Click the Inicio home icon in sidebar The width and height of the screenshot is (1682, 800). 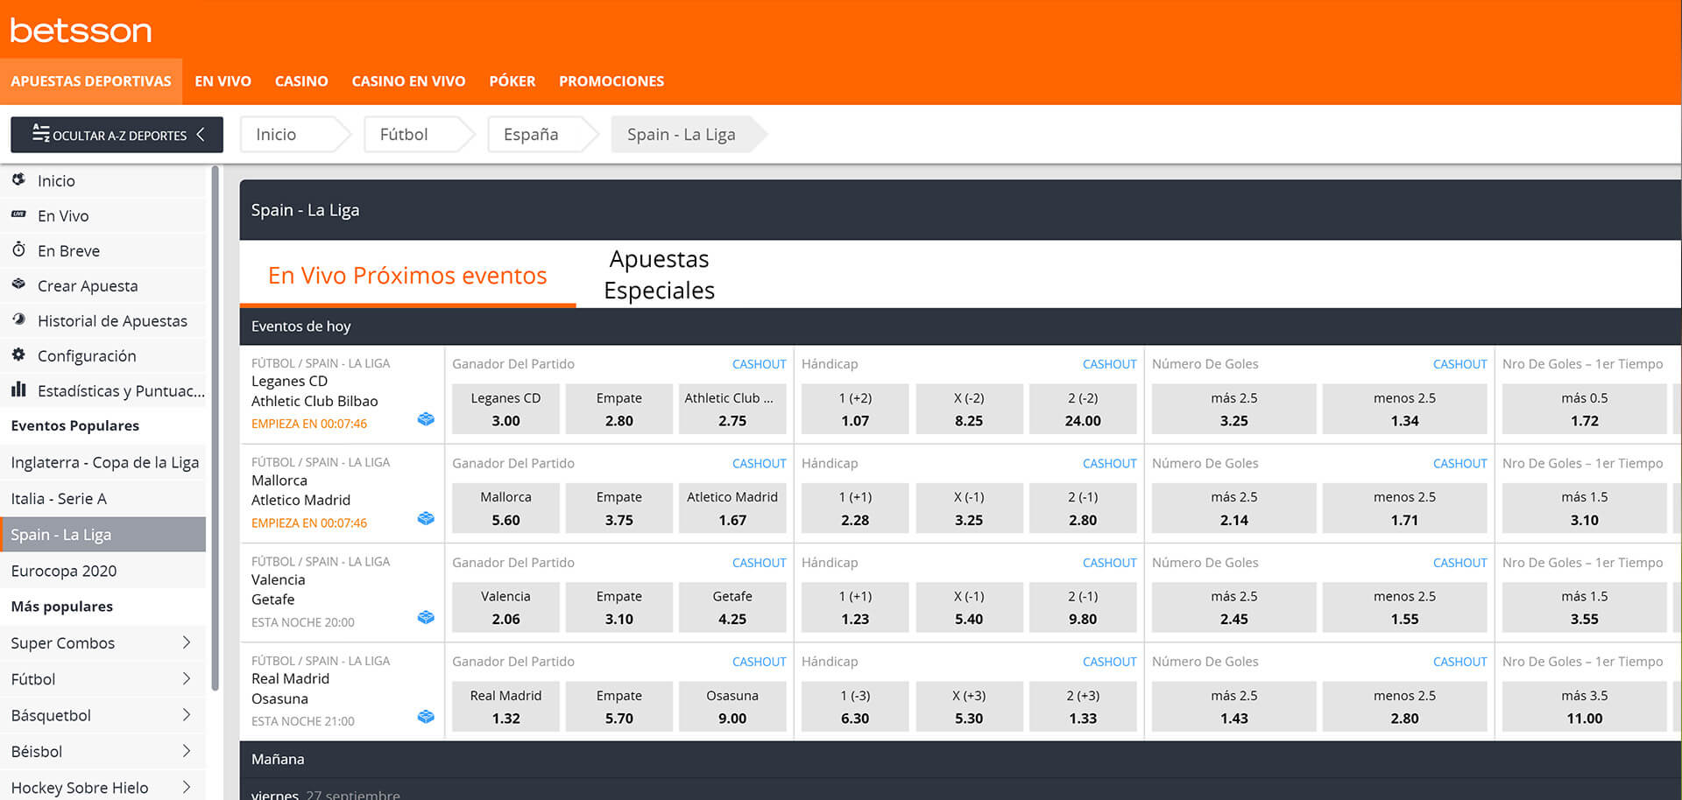18,179
